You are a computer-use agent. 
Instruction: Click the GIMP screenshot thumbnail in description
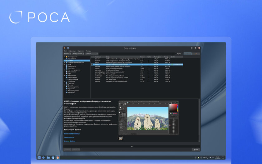point(149,118)
